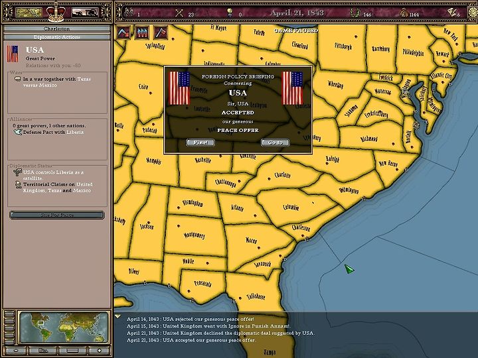This screenshot has height=358, width=478.
Task: Click the Run button below the minimap
Action: (x=43, y=351)
